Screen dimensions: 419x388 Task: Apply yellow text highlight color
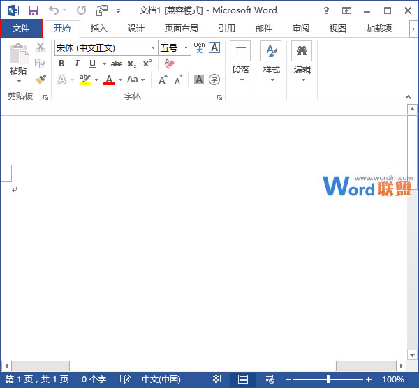pyautogui.click(x=85, y=80)
